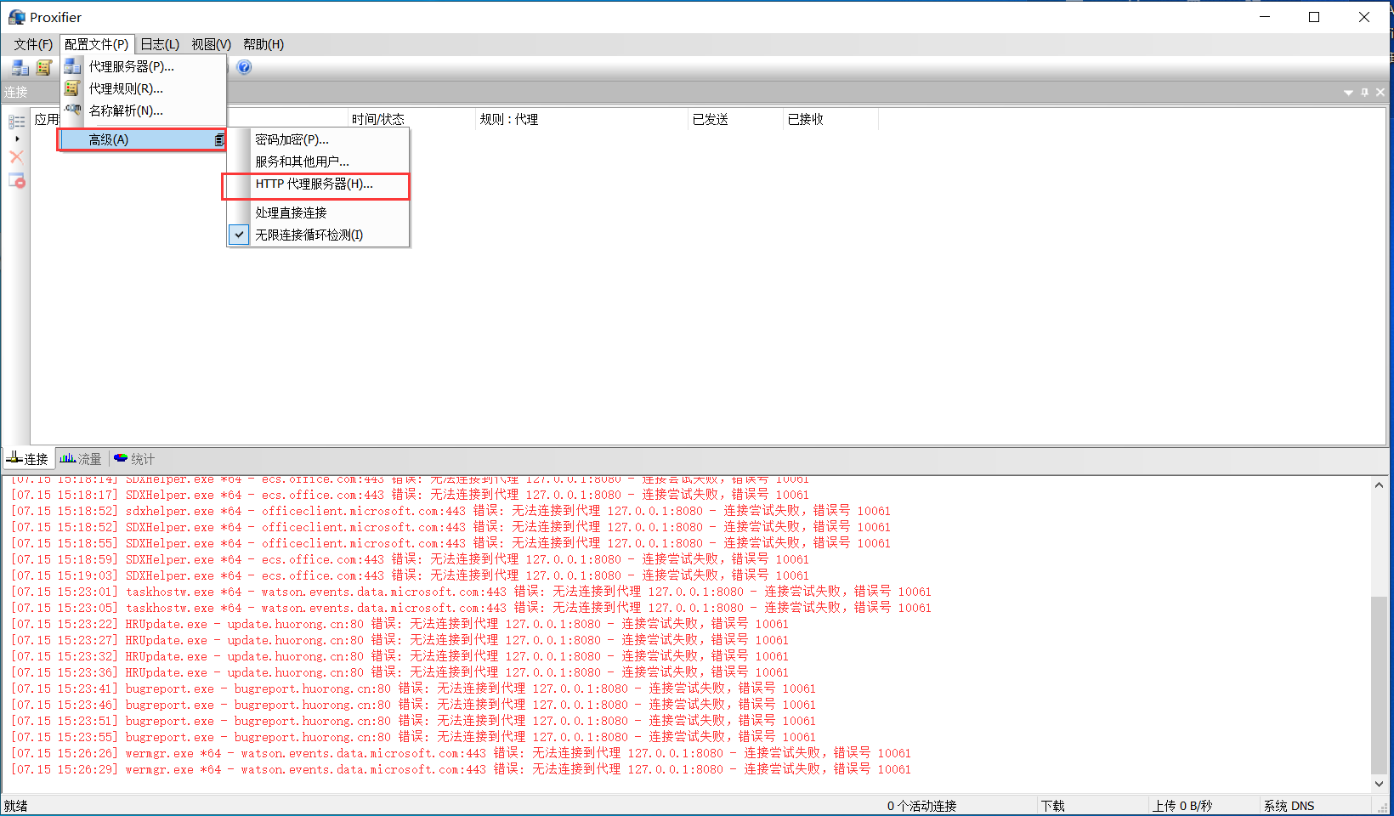Select the bugreport.exe log line at 15:23:55
This screenshot has width=1394, height=816.
413,737
